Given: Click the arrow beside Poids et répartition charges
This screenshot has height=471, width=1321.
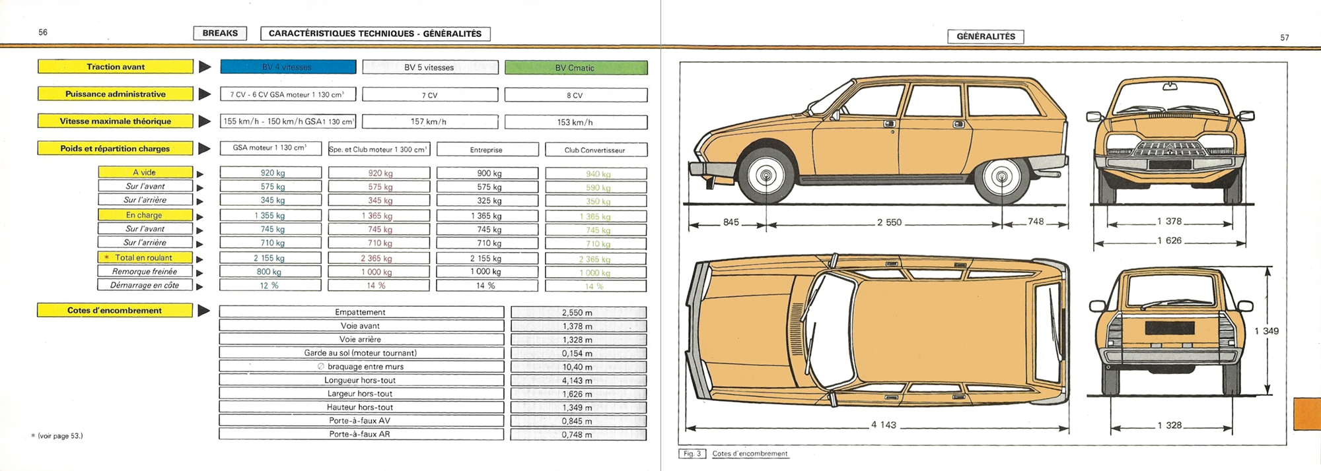Looking at the screenshot, I should pyautogui.click(x=205, y=149).
